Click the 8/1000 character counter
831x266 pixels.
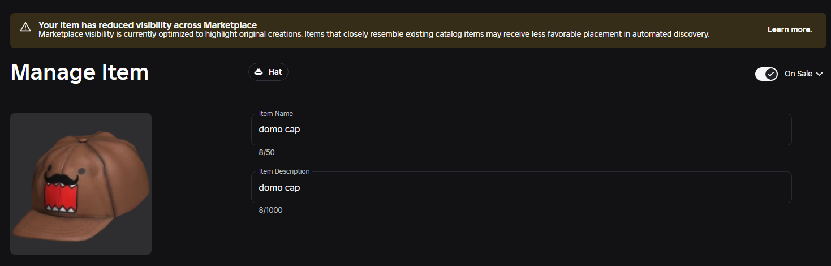pyautogui.click(x=271, y=211)
